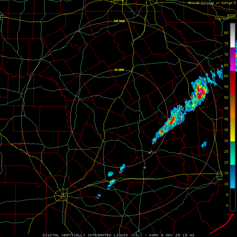Screen dimensions: 237x237
Task: Select the NIDS label above the scale
Action: coord(231,16)
